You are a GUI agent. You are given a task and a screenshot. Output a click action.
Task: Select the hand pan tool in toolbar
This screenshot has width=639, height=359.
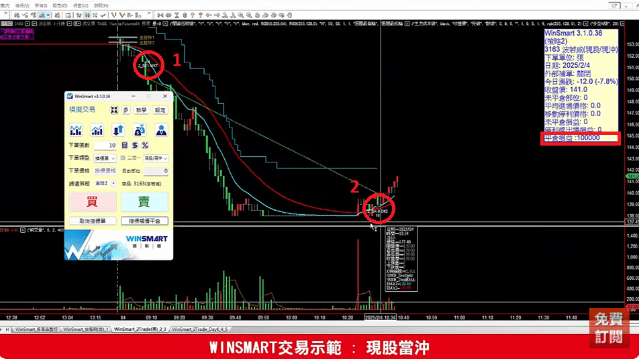tap(289, 15)
